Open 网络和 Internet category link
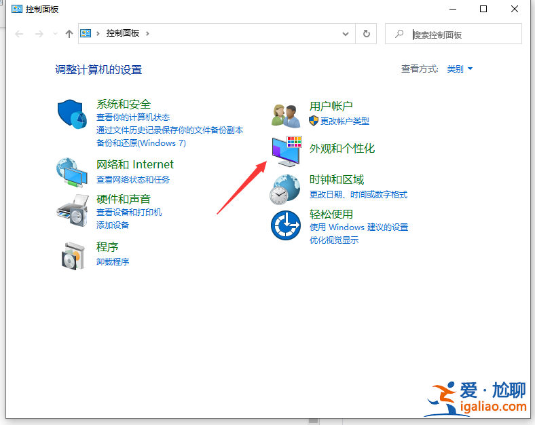535x425 pixels. [135, 164]
